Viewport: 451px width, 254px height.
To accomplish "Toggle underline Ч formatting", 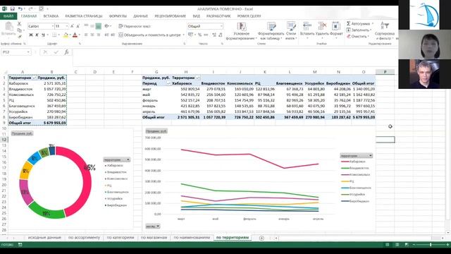I will pyautogui.click(x=43, y=35).
